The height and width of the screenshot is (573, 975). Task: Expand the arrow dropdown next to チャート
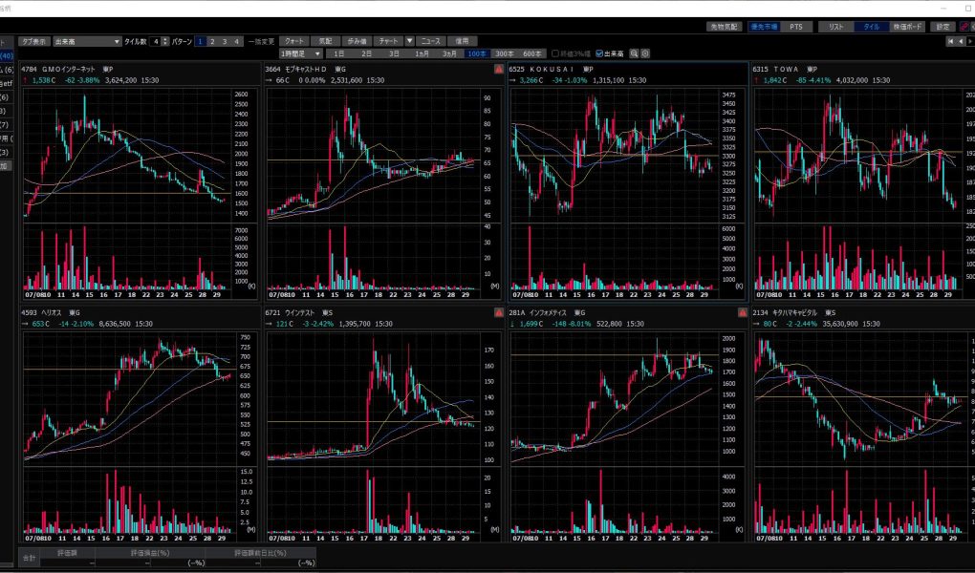coord(409,42)
